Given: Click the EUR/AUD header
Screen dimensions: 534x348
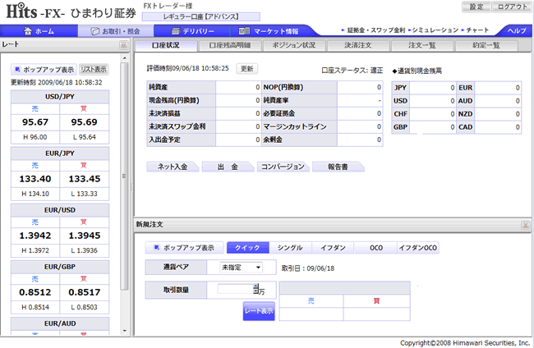Looking at the screenshot, I should 60,323.
